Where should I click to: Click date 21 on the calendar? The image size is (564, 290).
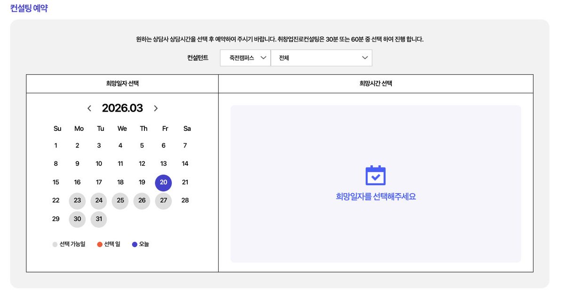click(185, 182)
